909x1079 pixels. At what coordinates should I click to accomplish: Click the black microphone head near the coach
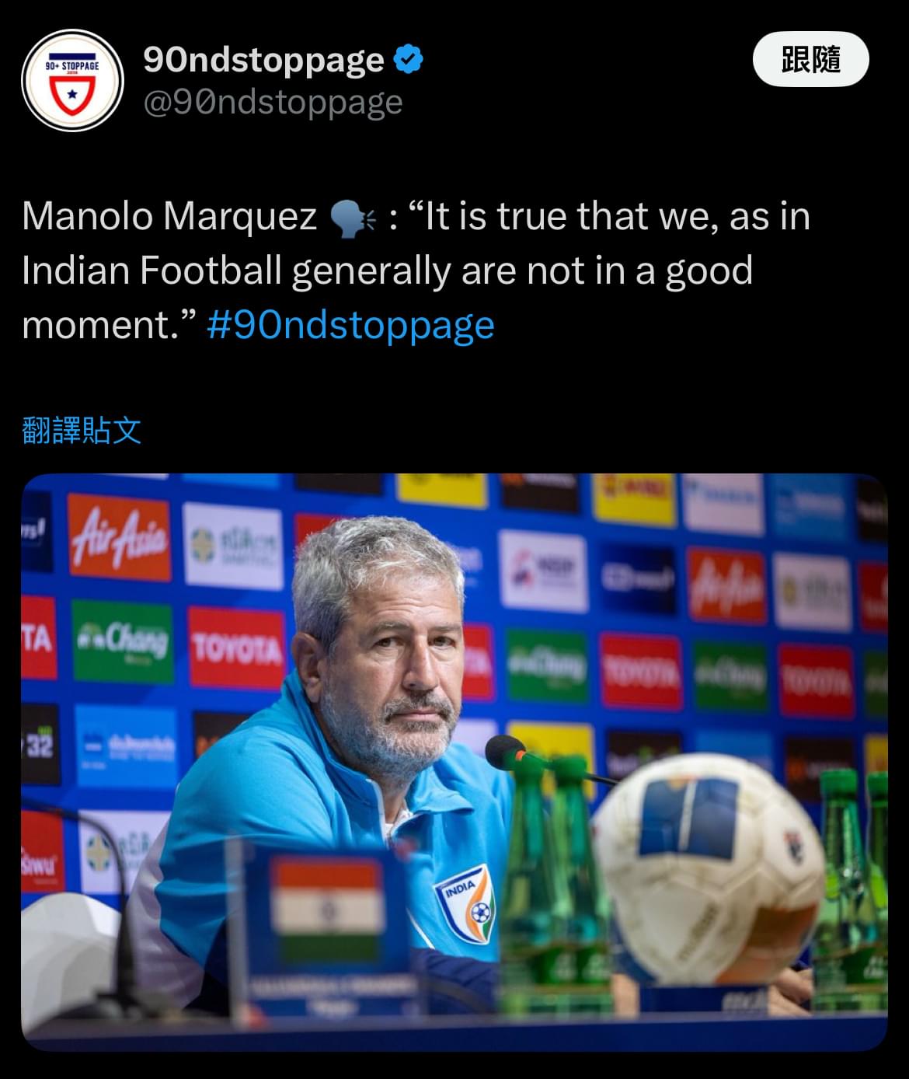pyautogui.click(x=507, y=751)
